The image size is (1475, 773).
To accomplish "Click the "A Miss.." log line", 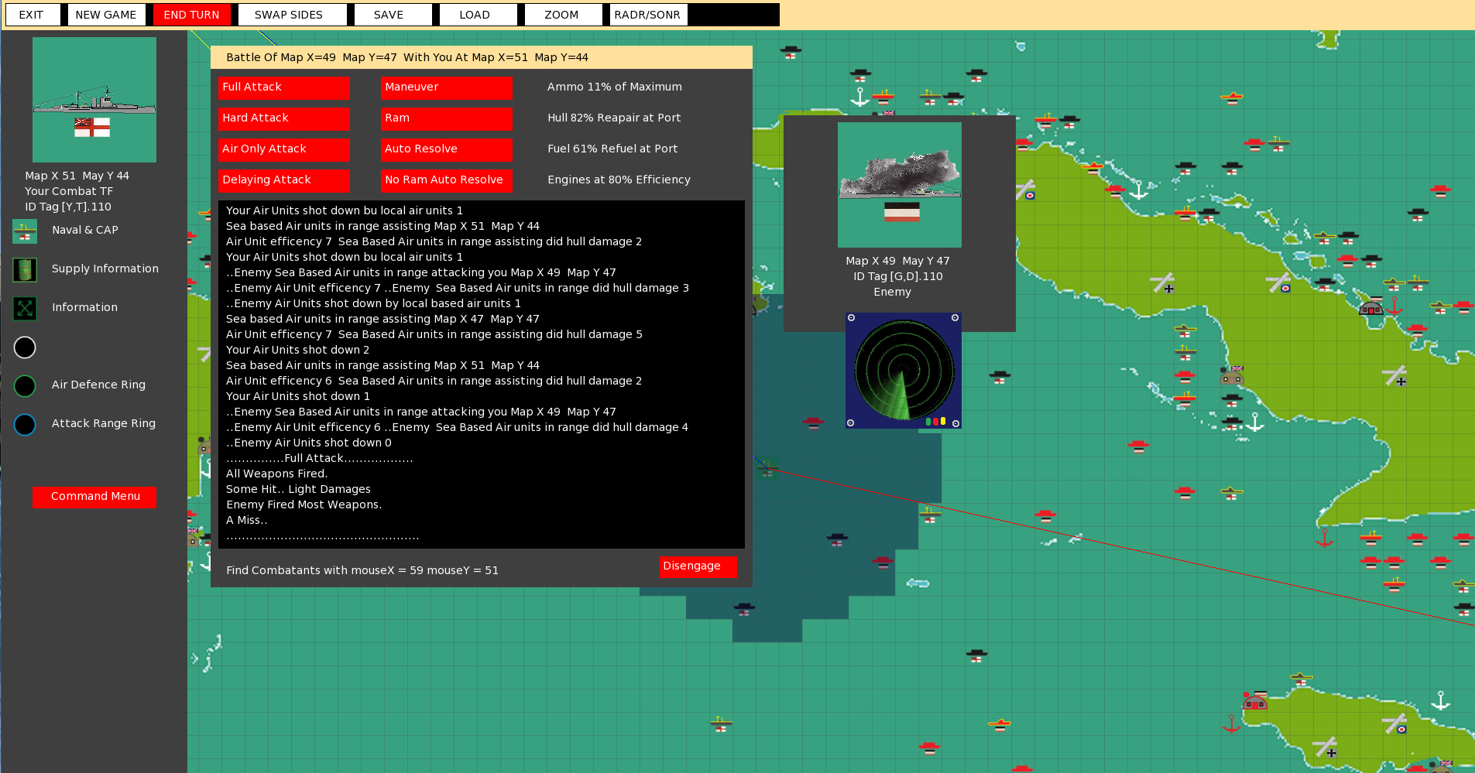I will (246, 520).
